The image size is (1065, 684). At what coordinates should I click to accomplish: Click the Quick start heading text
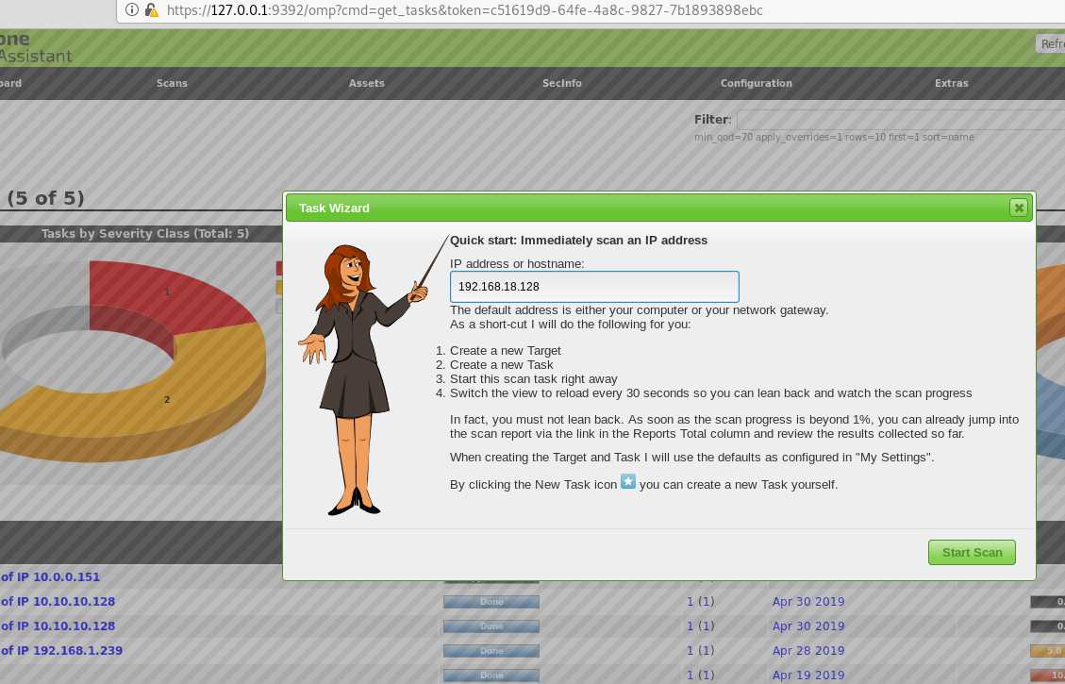(x=578, y=241)
